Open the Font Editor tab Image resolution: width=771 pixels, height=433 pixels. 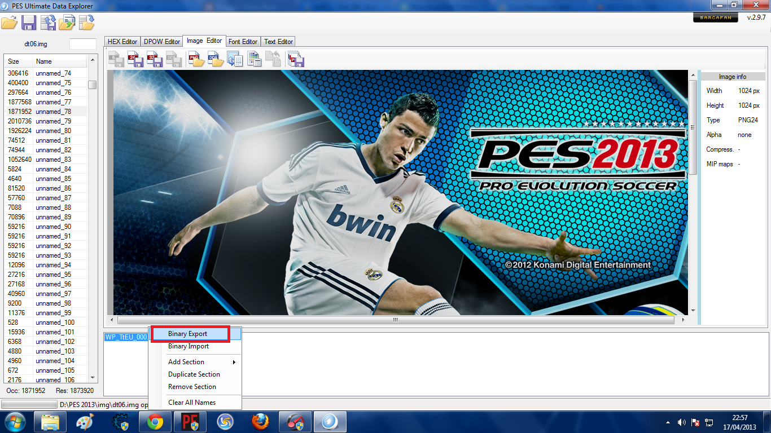click(243, 42)
